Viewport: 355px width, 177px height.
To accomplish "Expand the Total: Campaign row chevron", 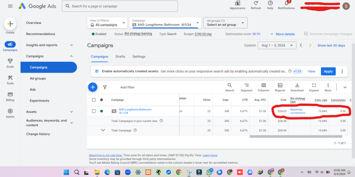I will pyautogui.click(x=103, y=130).
